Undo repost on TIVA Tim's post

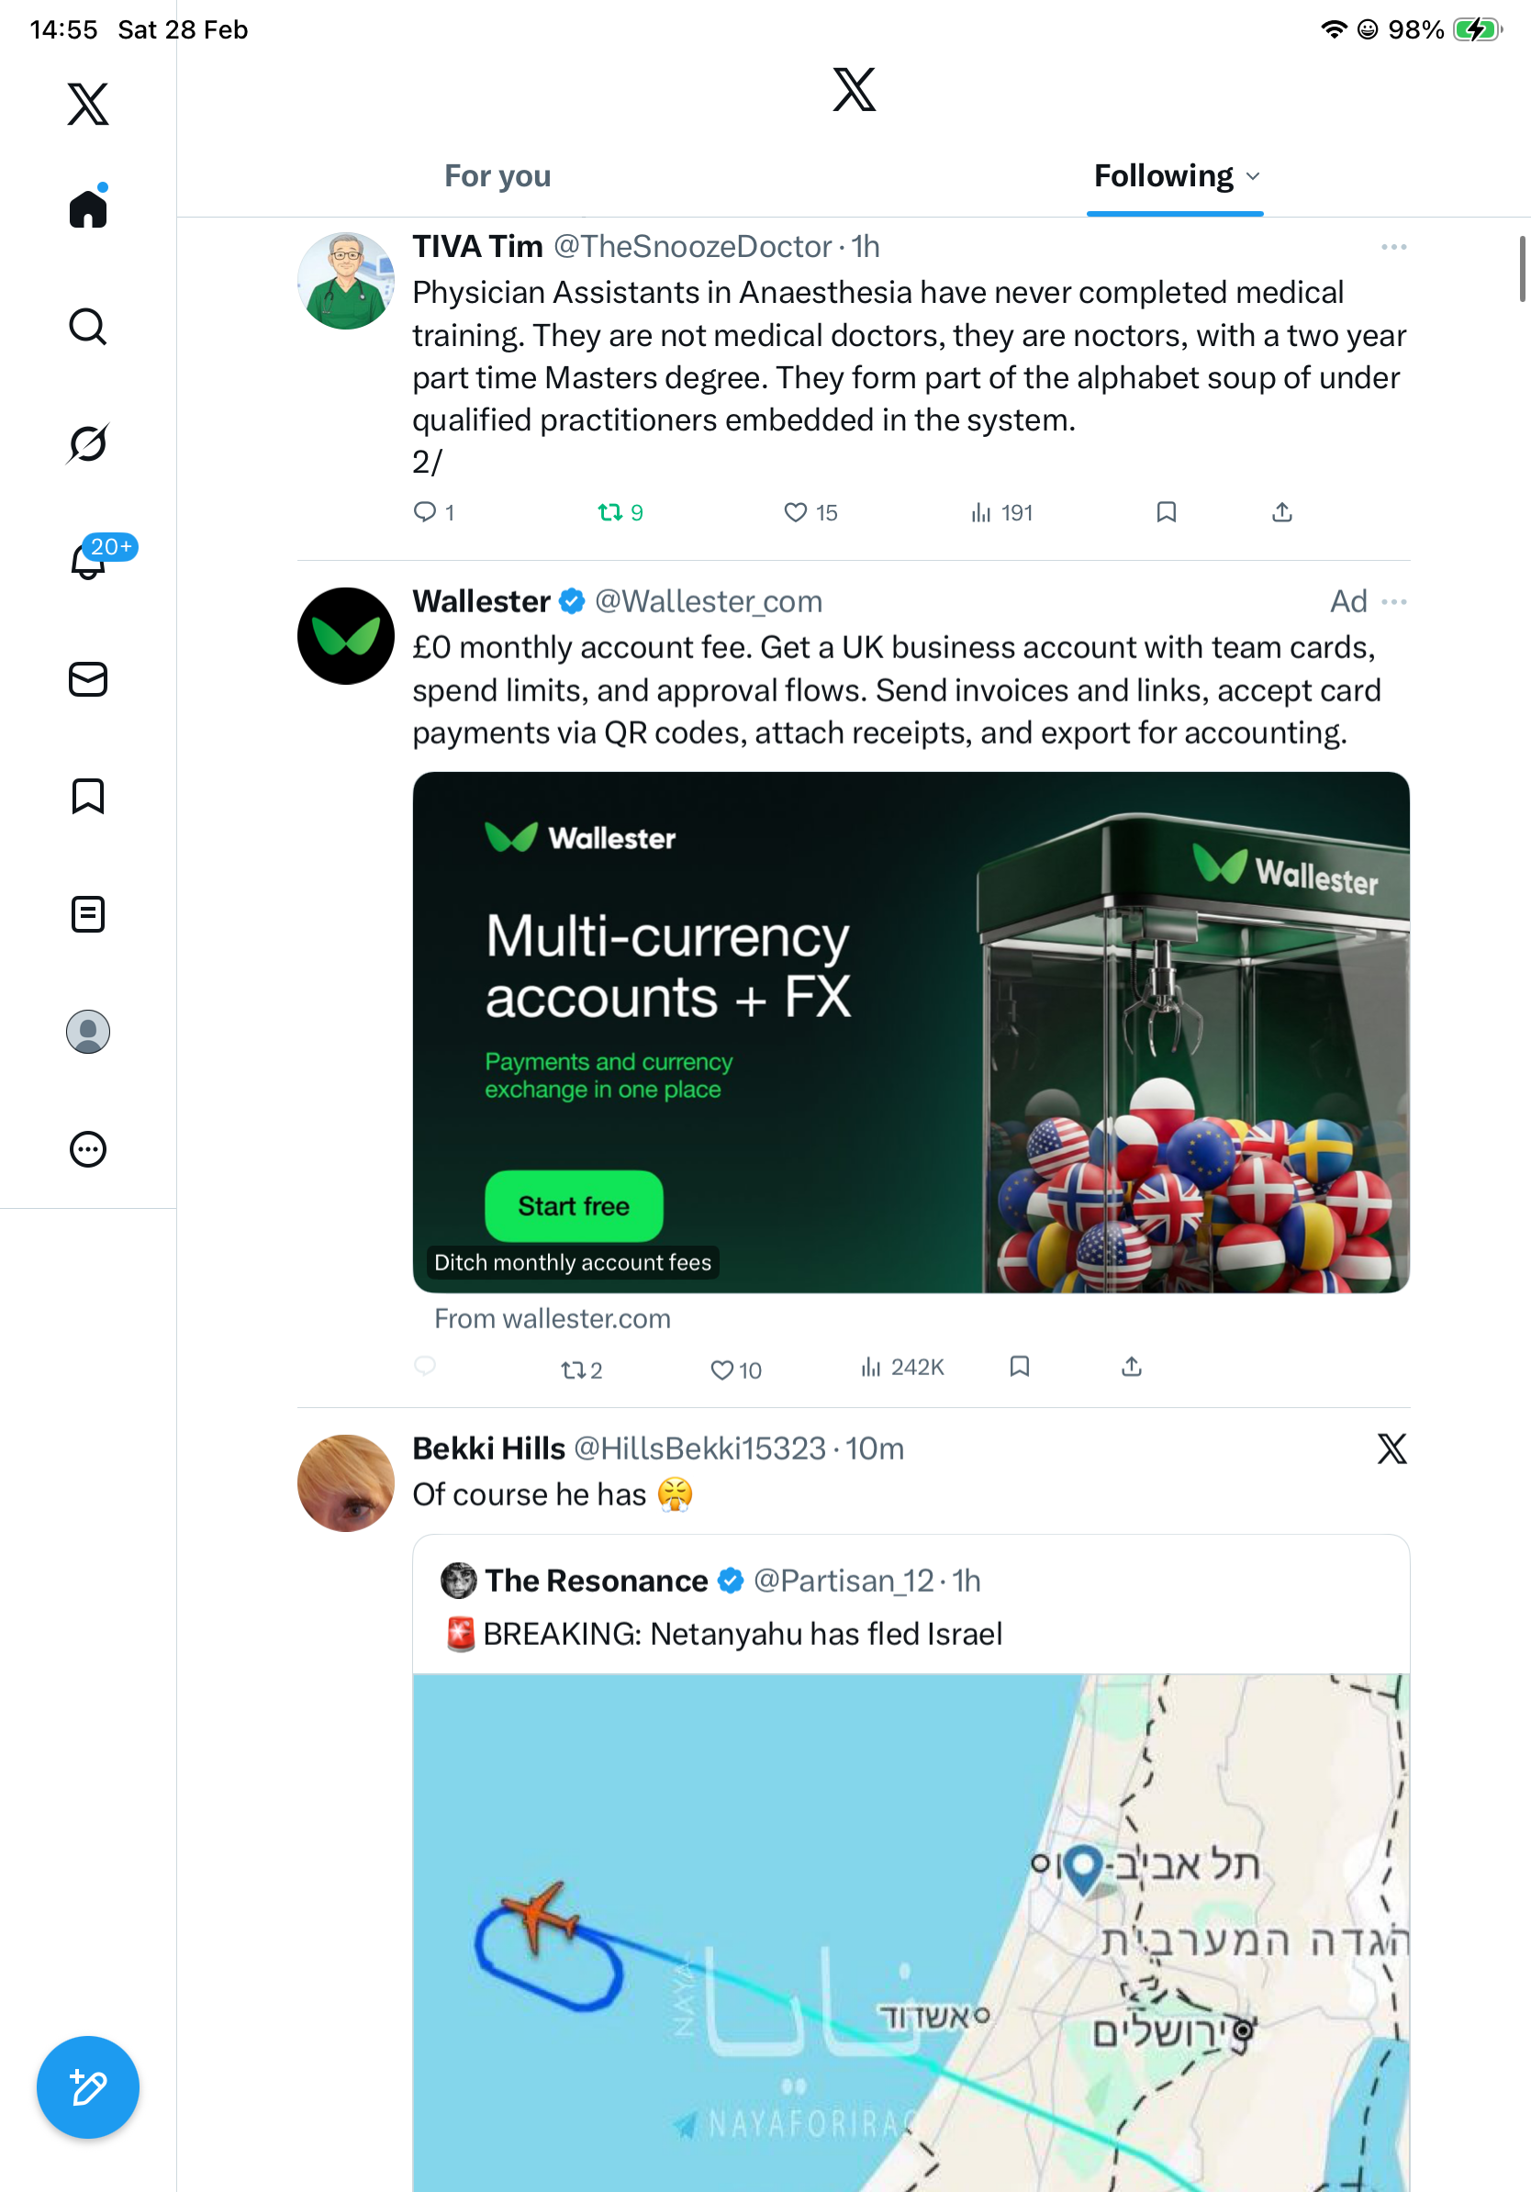[609, 513]
